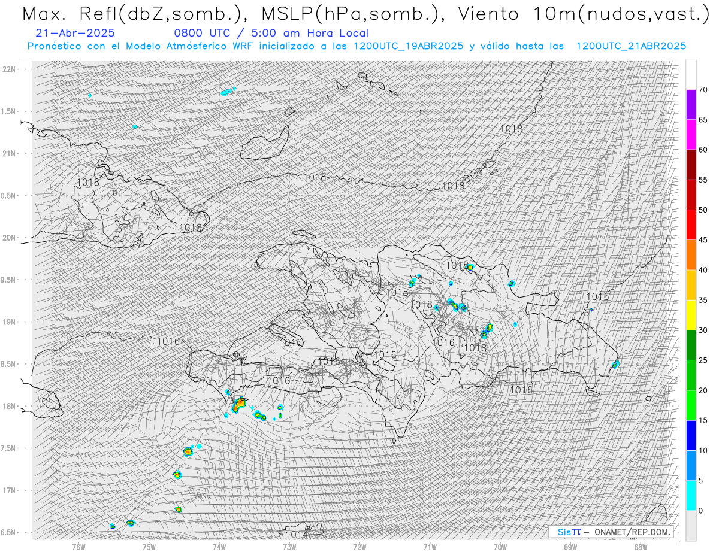Click the dark green 25–30 dBZ colorbar segment
Image resolution: width=719 pixels, height=555 pixels.
click(691, 345)
